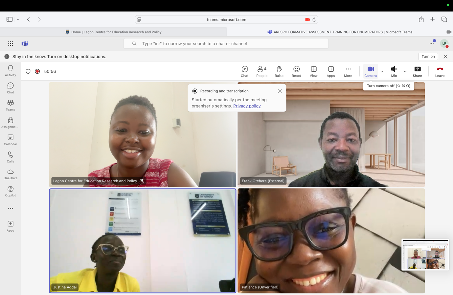Open the More actions menu
The height and width of the screenshot is (295, 453).
tap(348, 71)
